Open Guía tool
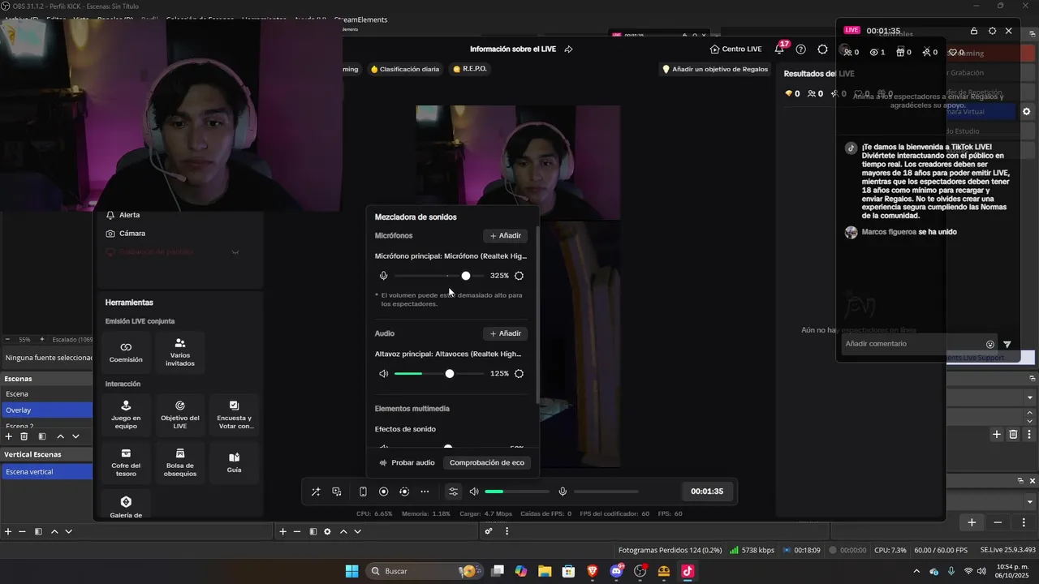This screenshot has height=584, width=1039. pos(235,462)
